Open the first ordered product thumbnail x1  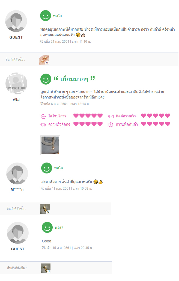click(44, 60)
